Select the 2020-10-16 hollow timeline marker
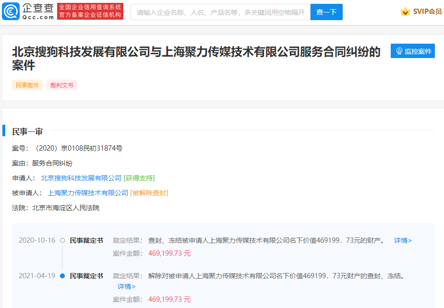Screen dimensions: 444x308 pos(62,240)
